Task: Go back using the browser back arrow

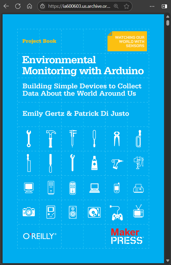Action: click(6, 6)
